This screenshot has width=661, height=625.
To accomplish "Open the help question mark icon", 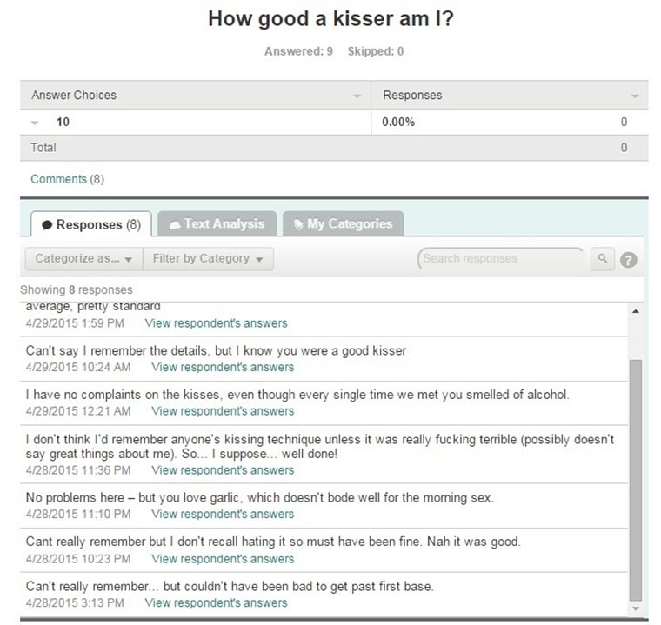I will (x=628, y=260).
